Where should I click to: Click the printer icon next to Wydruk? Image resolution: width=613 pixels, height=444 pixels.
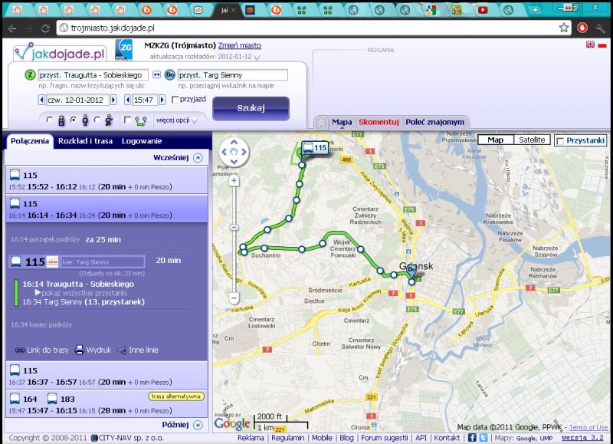pos(80,350)
